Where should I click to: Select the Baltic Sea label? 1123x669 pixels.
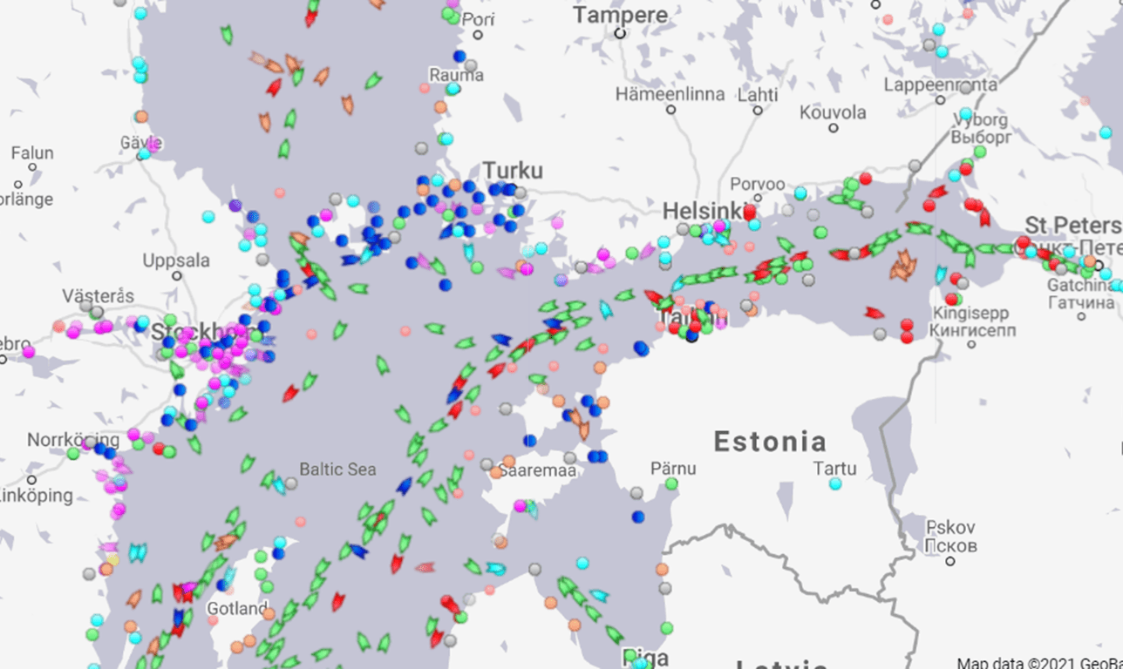click(x=338, y=470)
